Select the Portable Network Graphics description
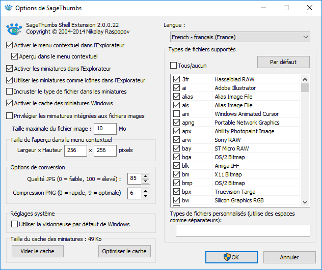The height and width of the screenshot is (270, 322). pos(247,123)
